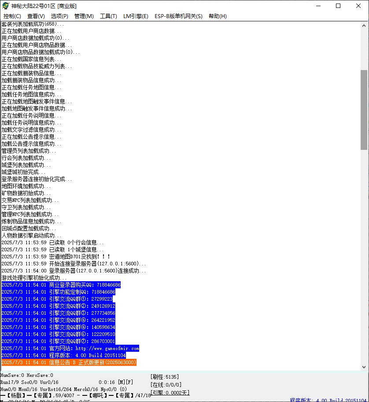Select the 已读取 0个行会信息 line
This screenshot has height=402, width=369.
coord(52,242)
